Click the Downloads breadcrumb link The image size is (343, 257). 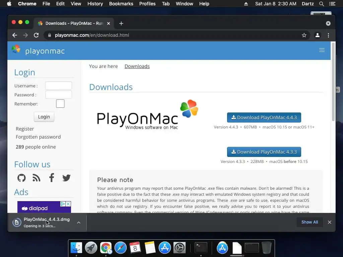137,66
